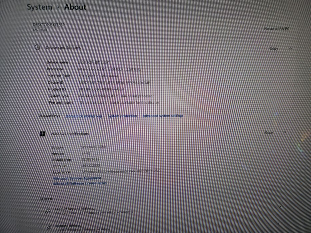This screenshot has height=233, width=311.
Task: Click Rename this PC button
Action: pyautogui.click(x=277, y=29)
